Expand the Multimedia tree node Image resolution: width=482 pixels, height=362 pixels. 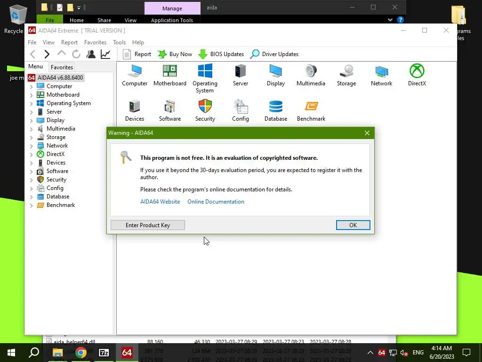(x=32, y=129)
